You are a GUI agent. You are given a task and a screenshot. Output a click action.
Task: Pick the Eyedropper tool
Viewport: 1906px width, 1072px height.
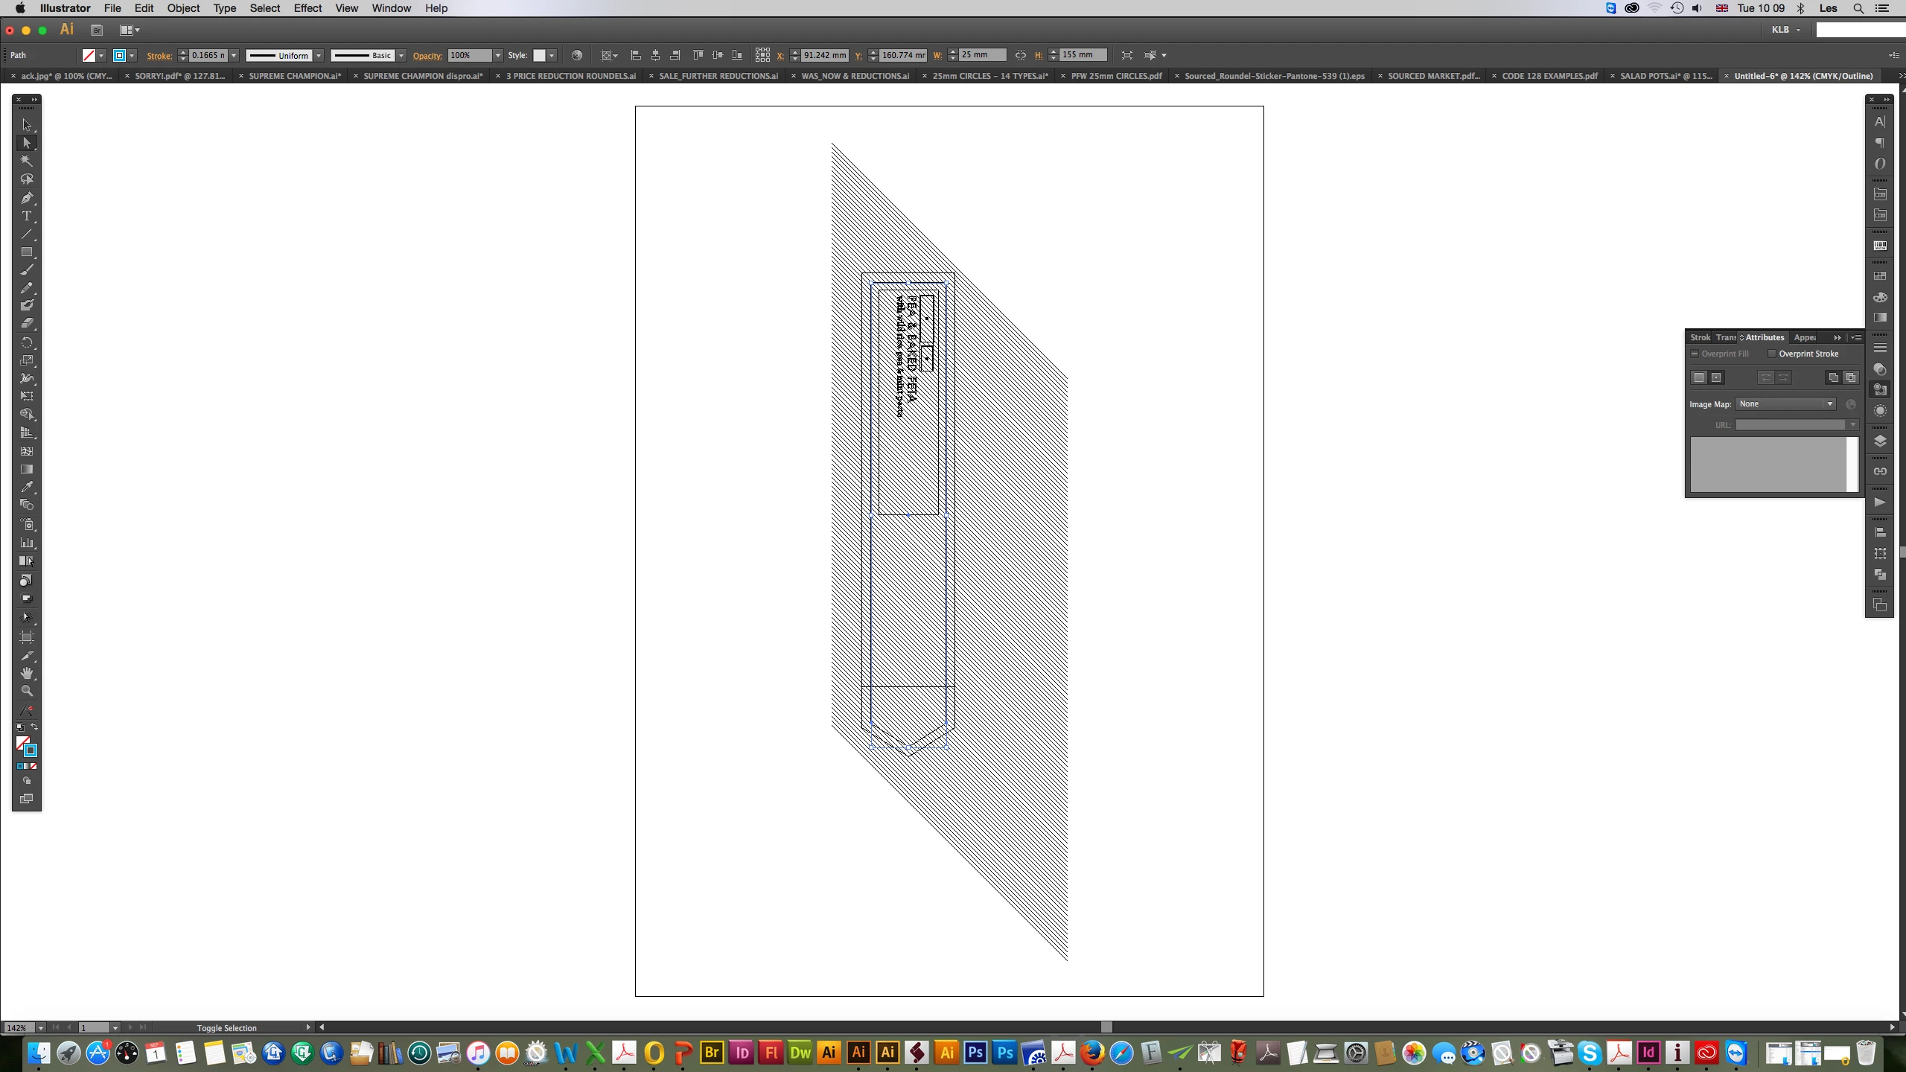coord(27,487)
